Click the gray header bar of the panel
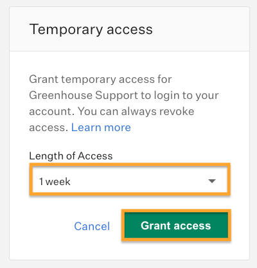The width and height of the screenshot is (257, 268). click(x=129, y=29)
